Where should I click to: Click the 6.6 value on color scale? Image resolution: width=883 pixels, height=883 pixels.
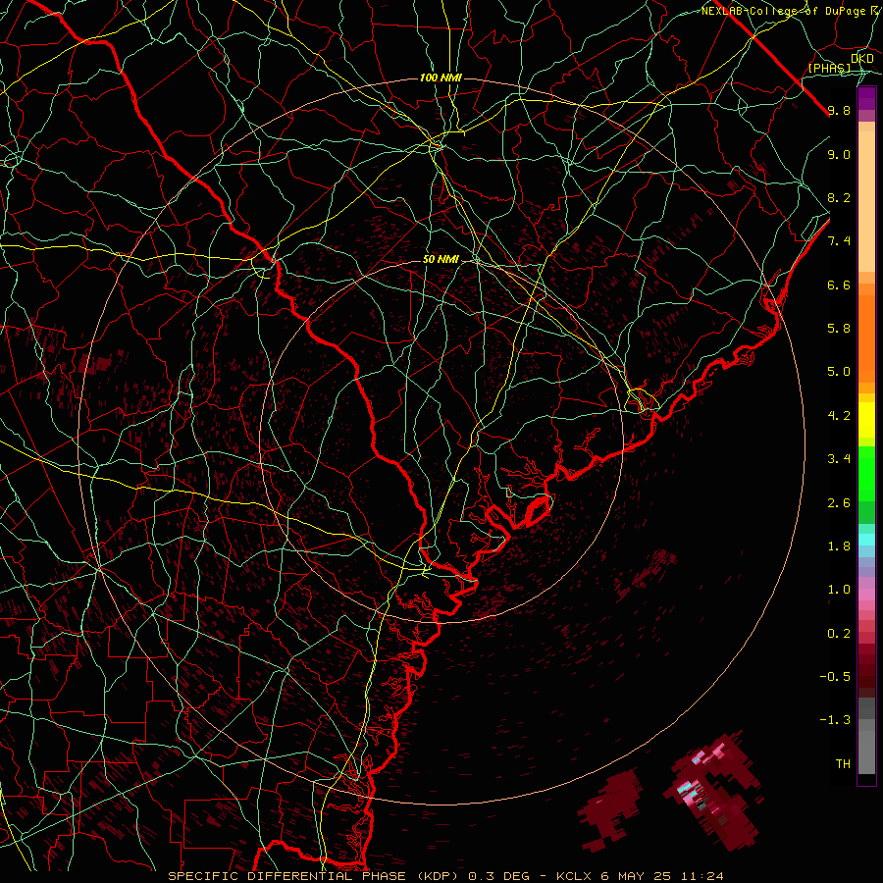pyautogui.click(x=839, y=285)
